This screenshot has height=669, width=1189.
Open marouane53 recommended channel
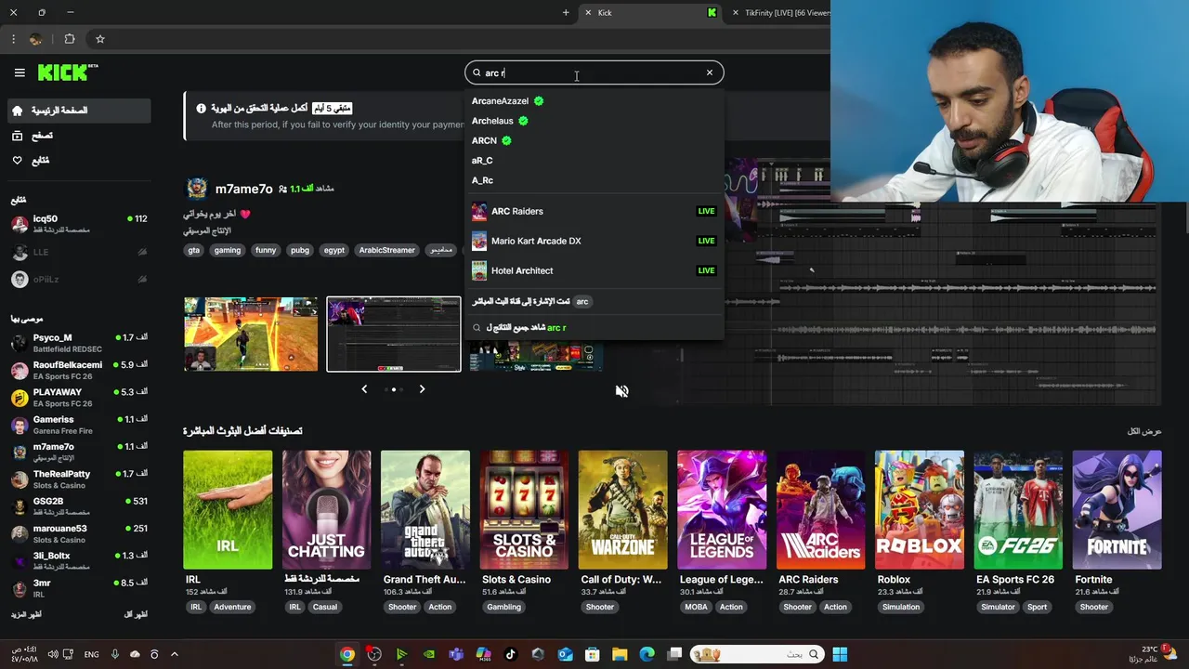[79, 533]
